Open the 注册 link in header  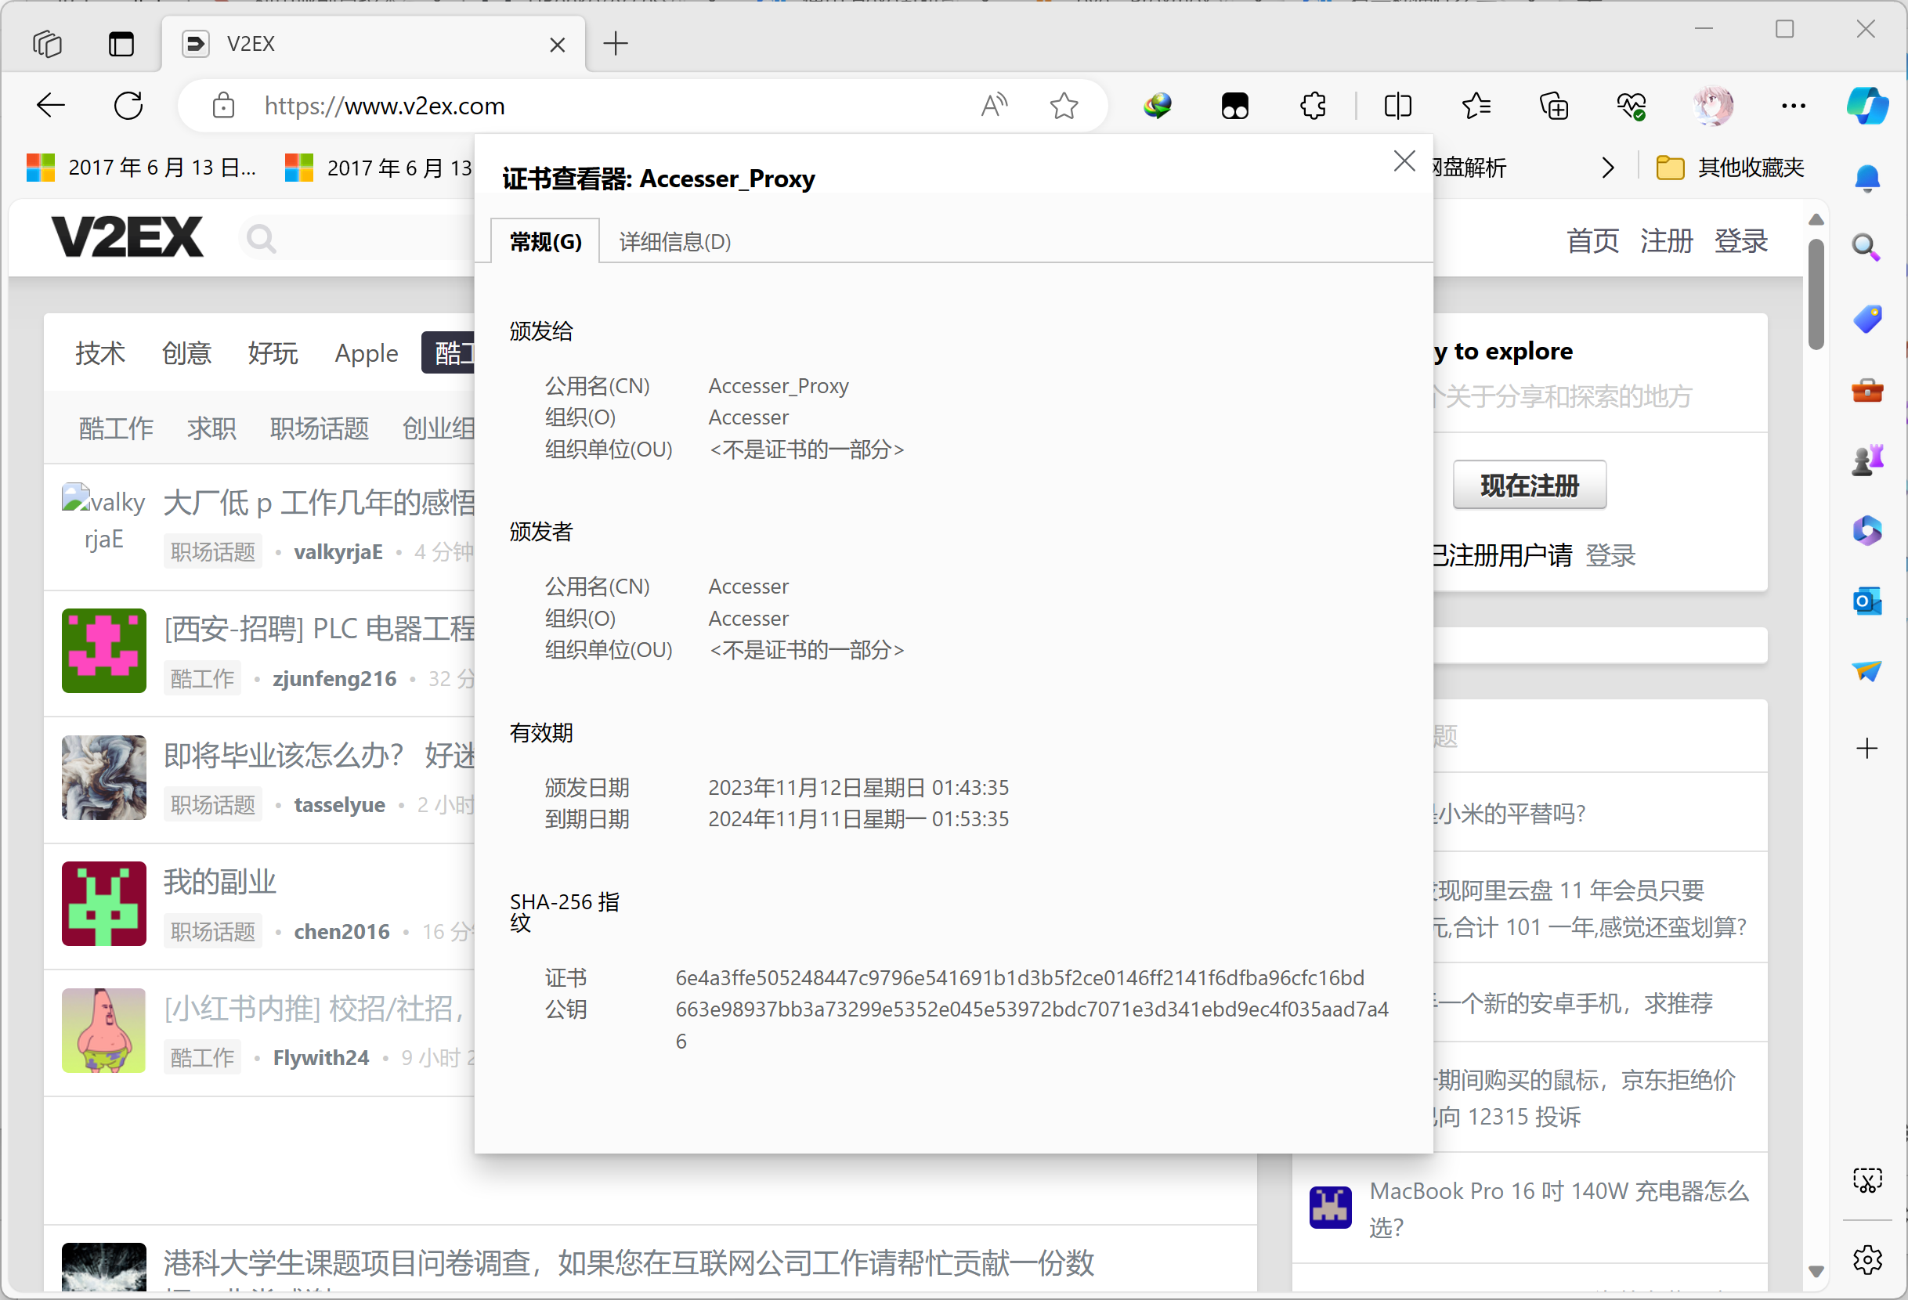1666,240
